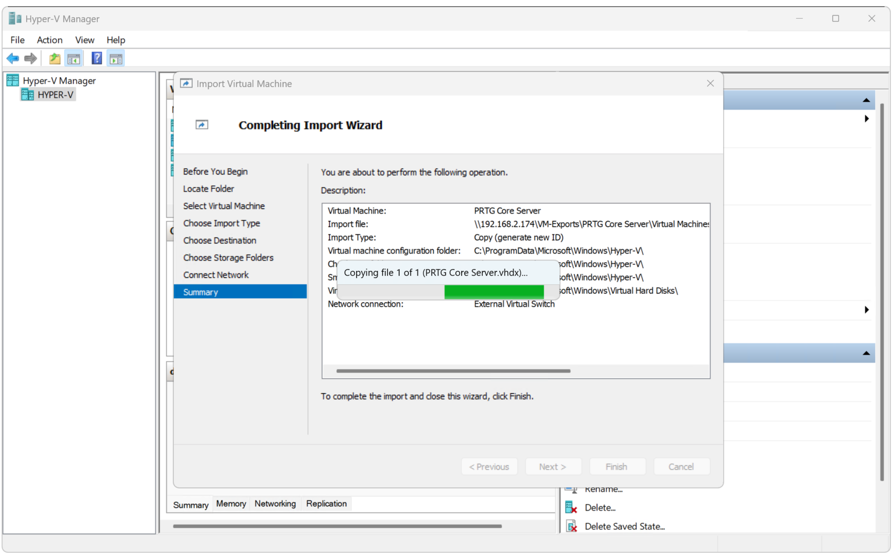Click the Delete action icon
Image resolution: width=896 pixels, height=556 pixels.
(572, 508)
